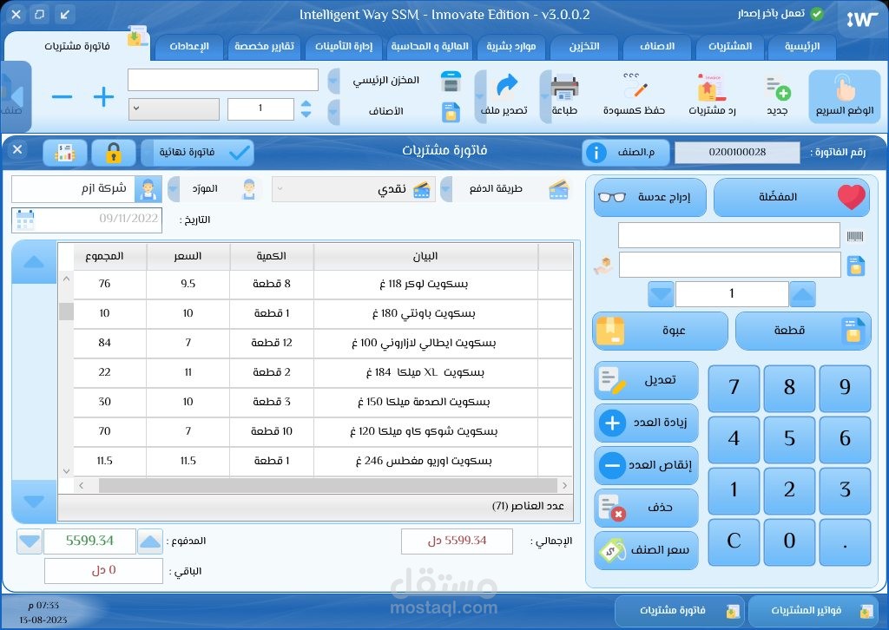Click keypad clear C button
The image size is (889, 630).
point(734,541)
